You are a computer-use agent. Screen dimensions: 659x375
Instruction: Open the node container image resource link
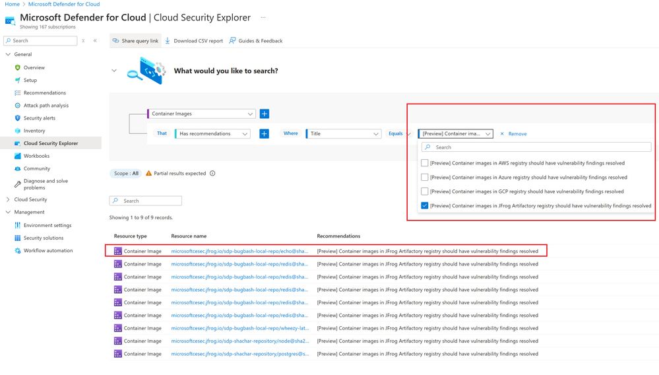[240, 341]
